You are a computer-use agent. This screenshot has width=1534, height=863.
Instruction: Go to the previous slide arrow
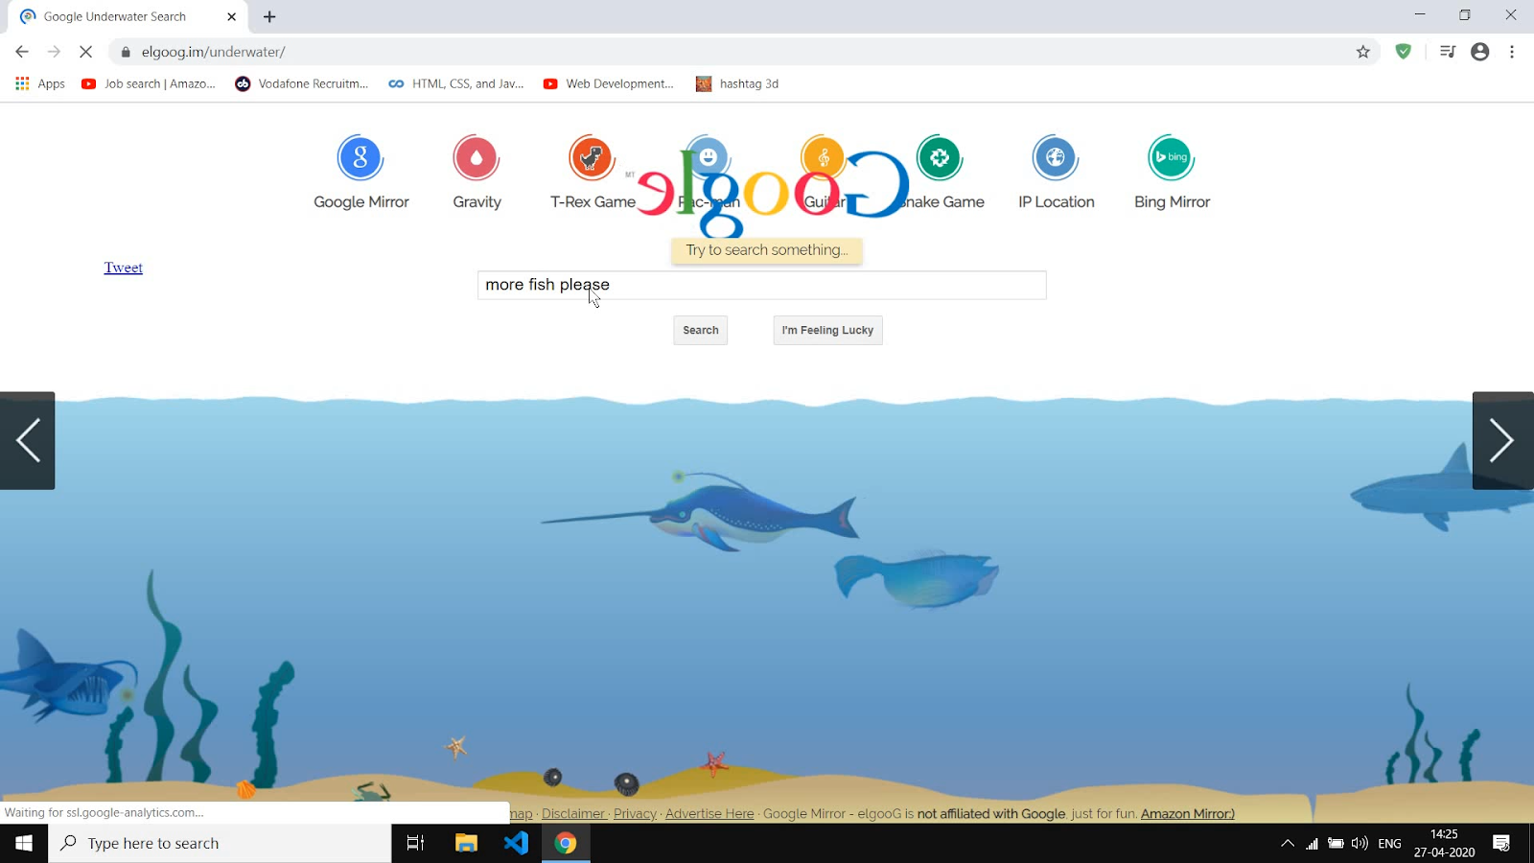pyautogui.click(x=28, y=441)
